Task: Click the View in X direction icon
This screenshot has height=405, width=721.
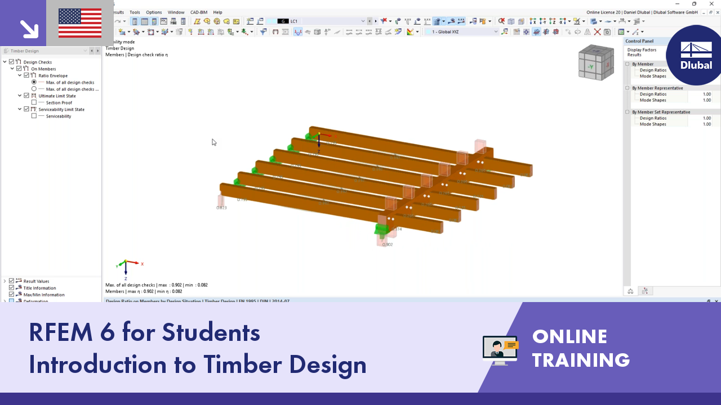Action: (x=534, y=21)
